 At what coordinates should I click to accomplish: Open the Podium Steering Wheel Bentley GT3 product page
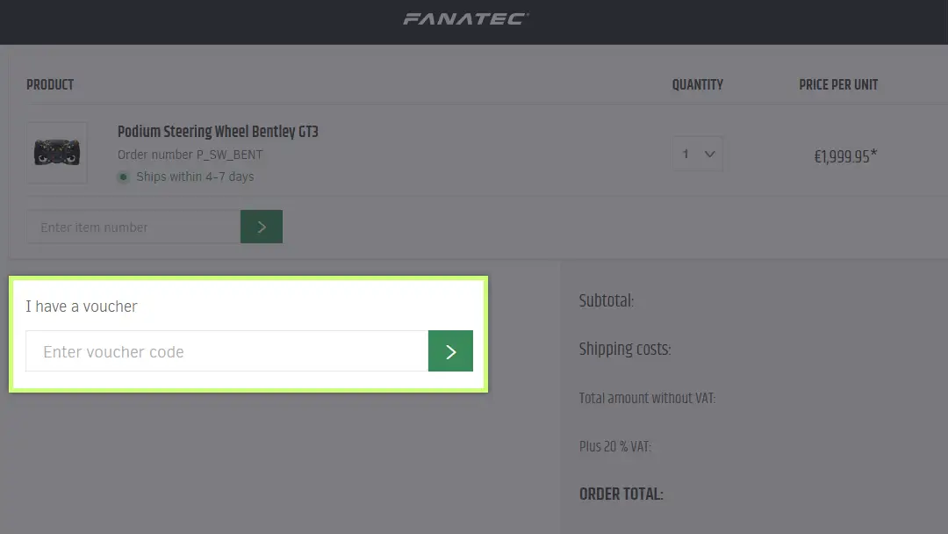click(x=218, y=132)
